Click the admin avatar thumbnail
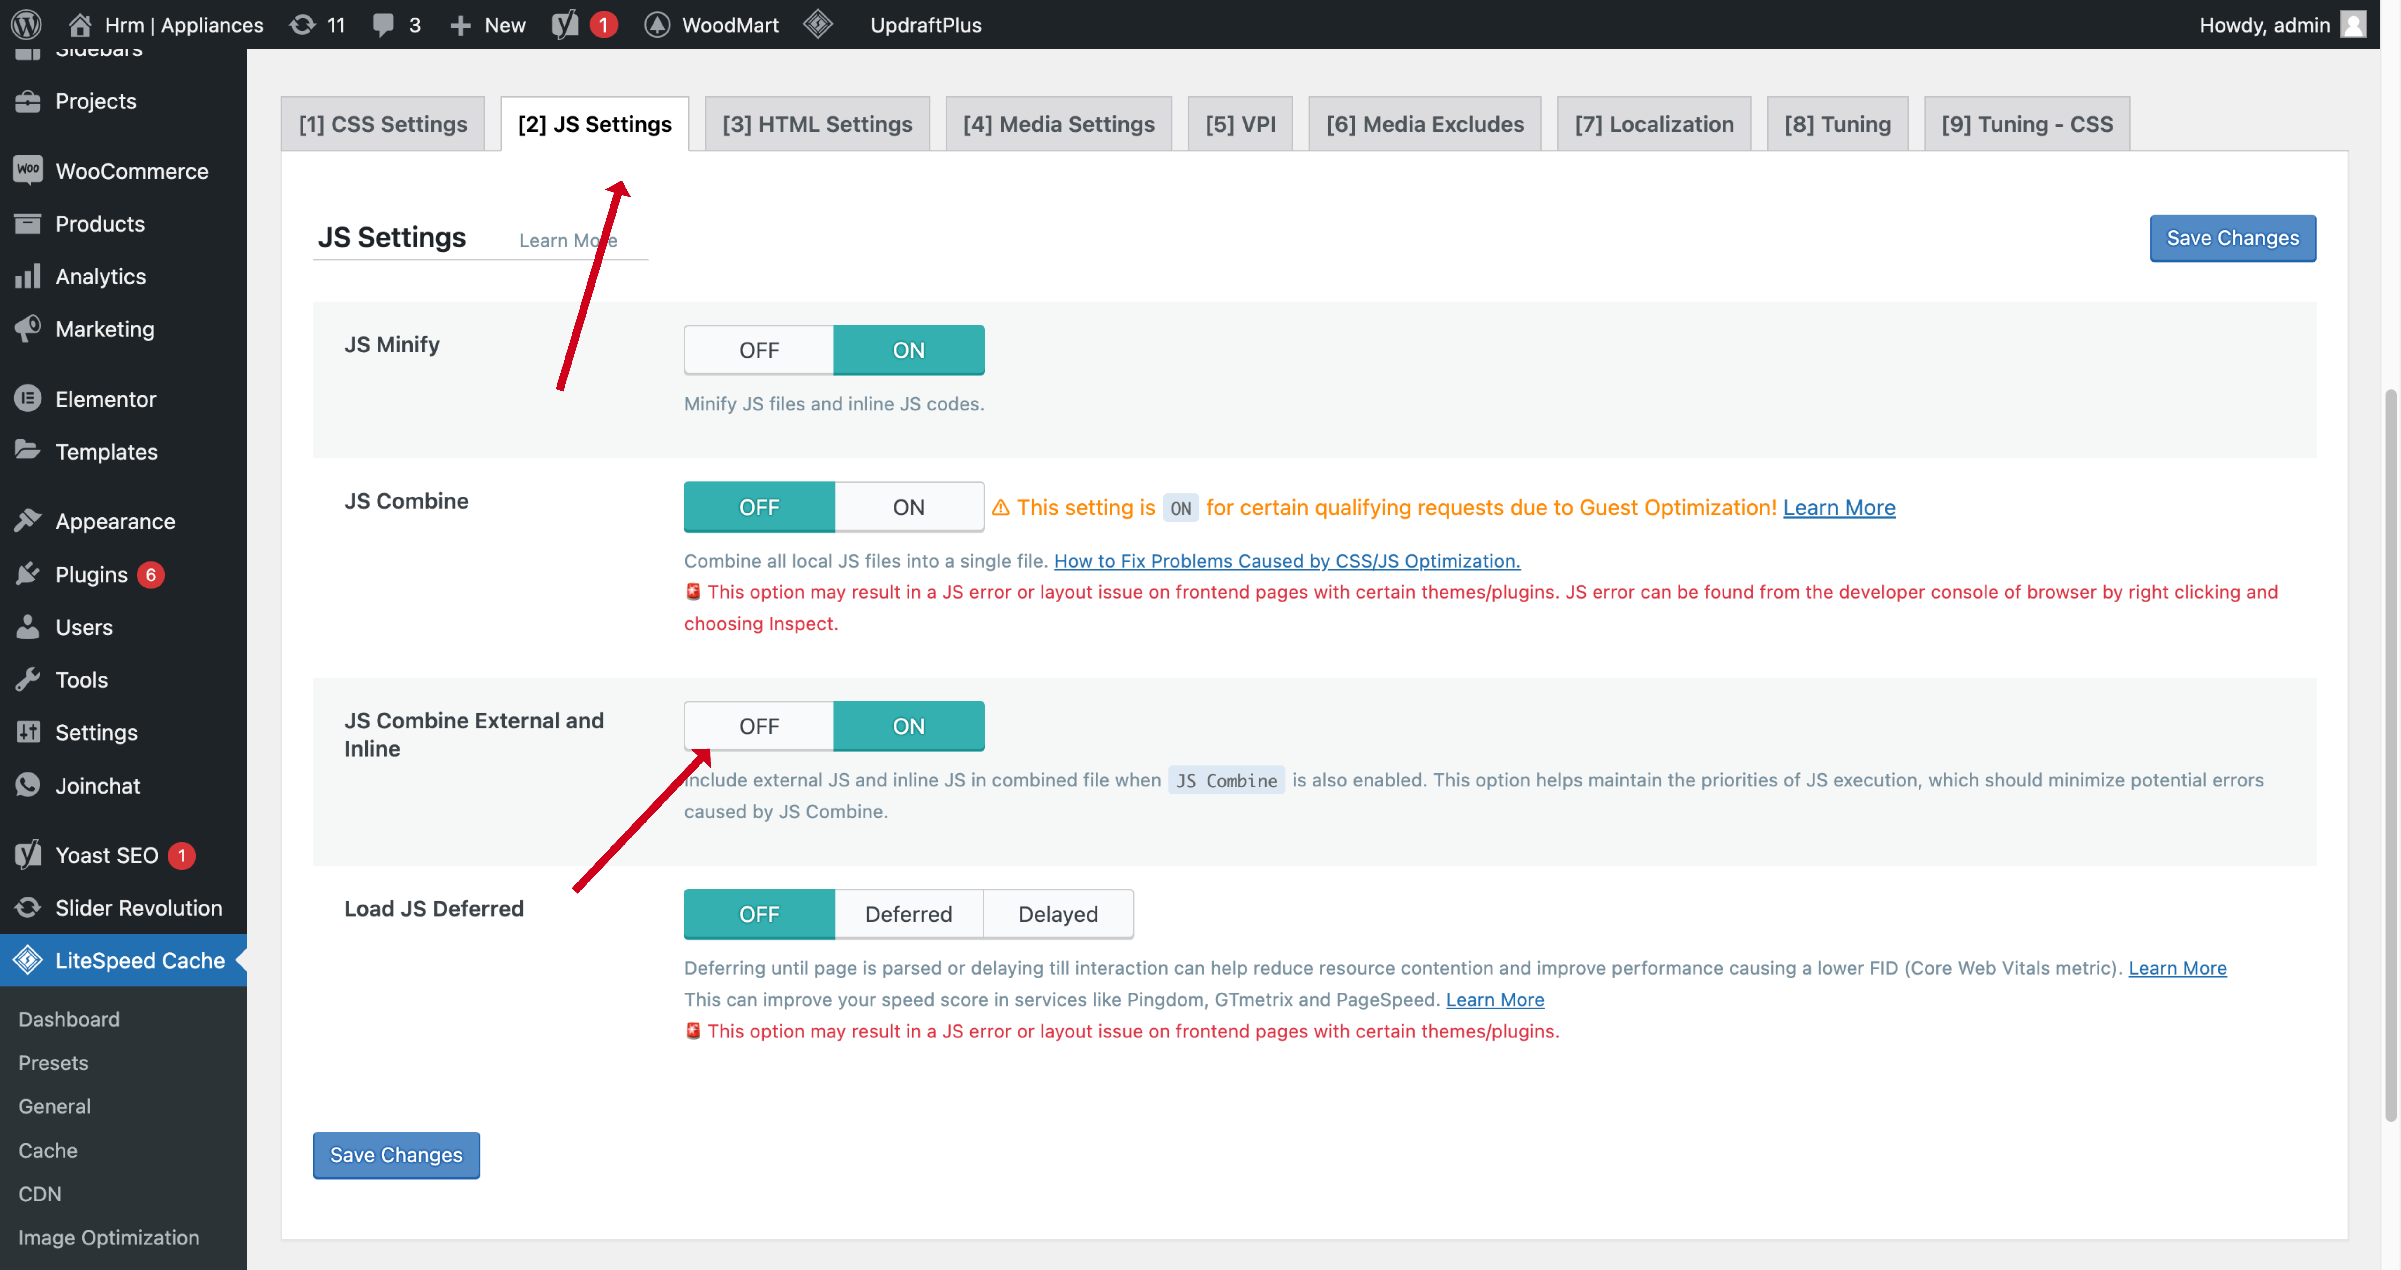Screen dimensions: 2401x1270 tap(2353, 24)
